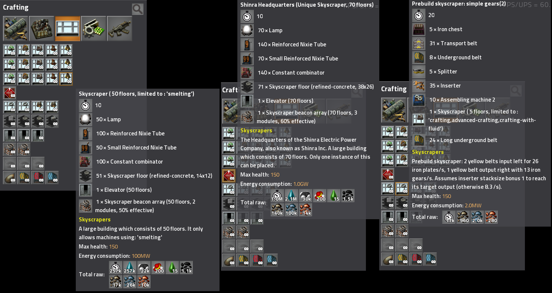Screen dimensions: 552x293
Task: Craft the blue long underground belt in left panel
Action: pos(52,178)
